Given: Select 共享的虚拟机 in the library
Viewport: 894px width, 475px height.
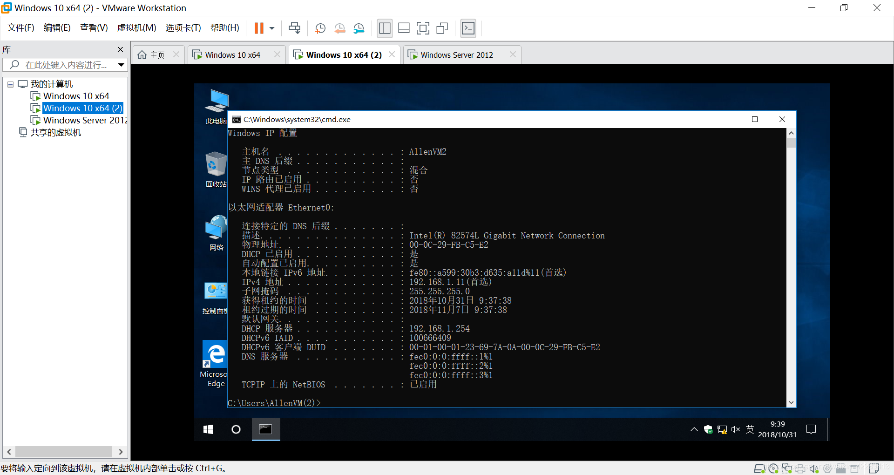Looking at the screenshot, I should 55,132.
